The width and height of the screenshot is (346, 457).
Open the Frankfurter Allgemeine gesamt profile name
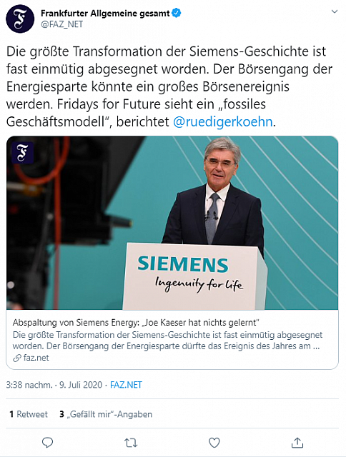[105, 13]
